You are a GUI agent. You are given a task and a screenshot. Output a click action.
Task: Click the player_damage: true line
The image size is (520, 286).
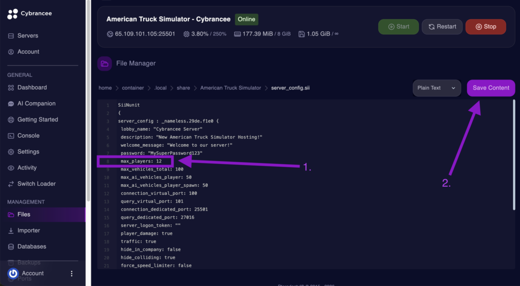[147, 233]
